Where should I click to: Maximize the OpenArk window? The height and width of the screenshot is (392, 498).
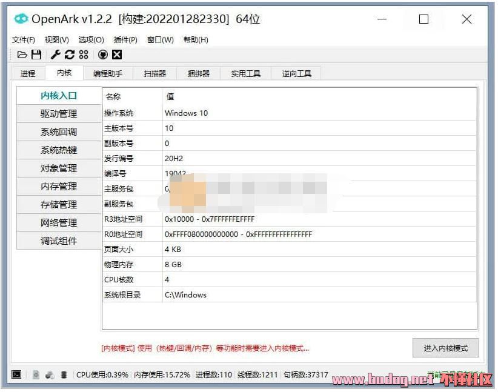[x=423, y=19]
